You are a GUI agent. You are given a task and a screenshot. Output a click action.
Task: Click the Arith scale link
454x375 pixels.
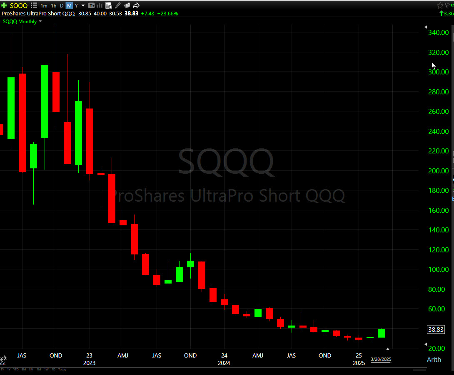point(434,359)
